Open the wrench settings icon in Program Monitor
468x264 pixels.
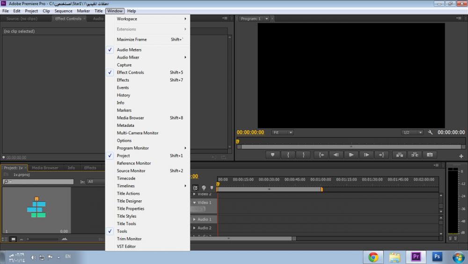431,132
